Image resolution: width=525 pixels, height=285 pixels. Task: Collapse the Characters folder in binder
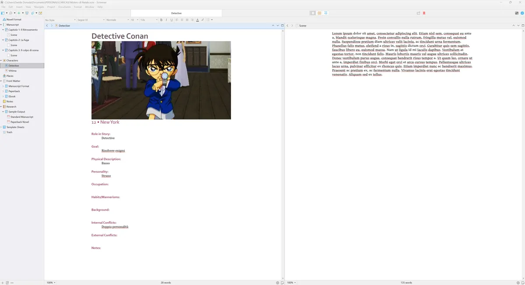point(1,60)
